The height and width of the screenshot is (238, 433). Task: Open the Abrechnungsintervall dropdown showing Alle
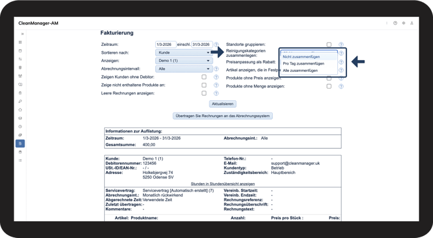pos(184,69)
